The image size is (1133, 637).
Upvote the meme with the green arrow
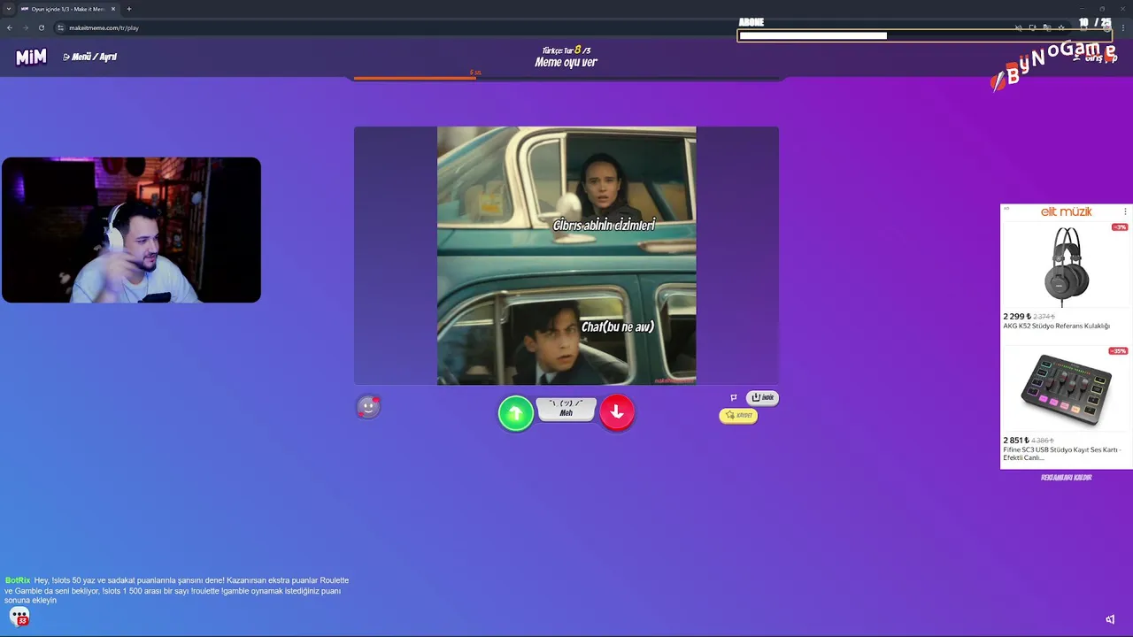(x=516, y=413)
